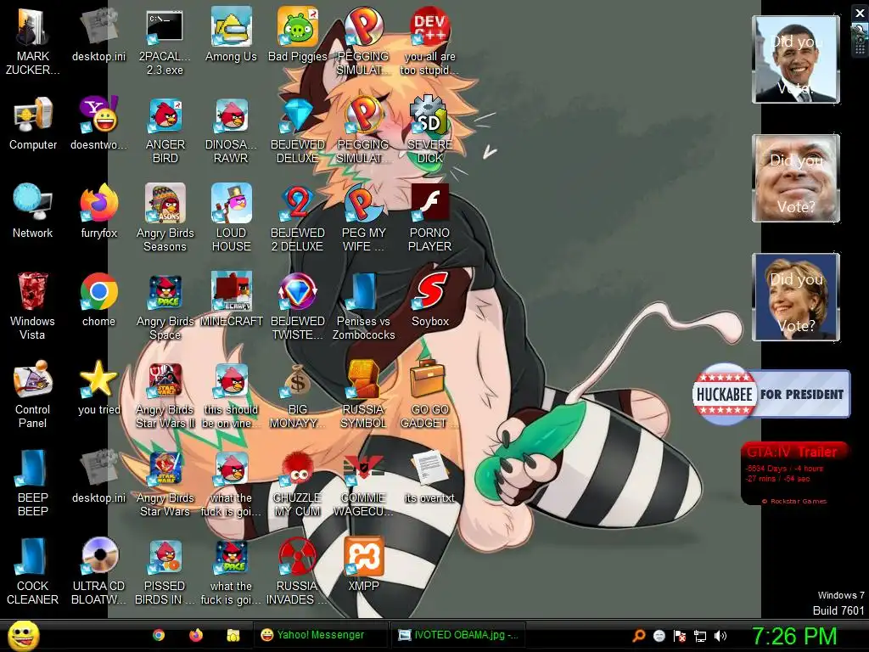This screenshot has height=652, width=869.
Task: Select the 'its over.txt' text file
Action: [429, 475]
